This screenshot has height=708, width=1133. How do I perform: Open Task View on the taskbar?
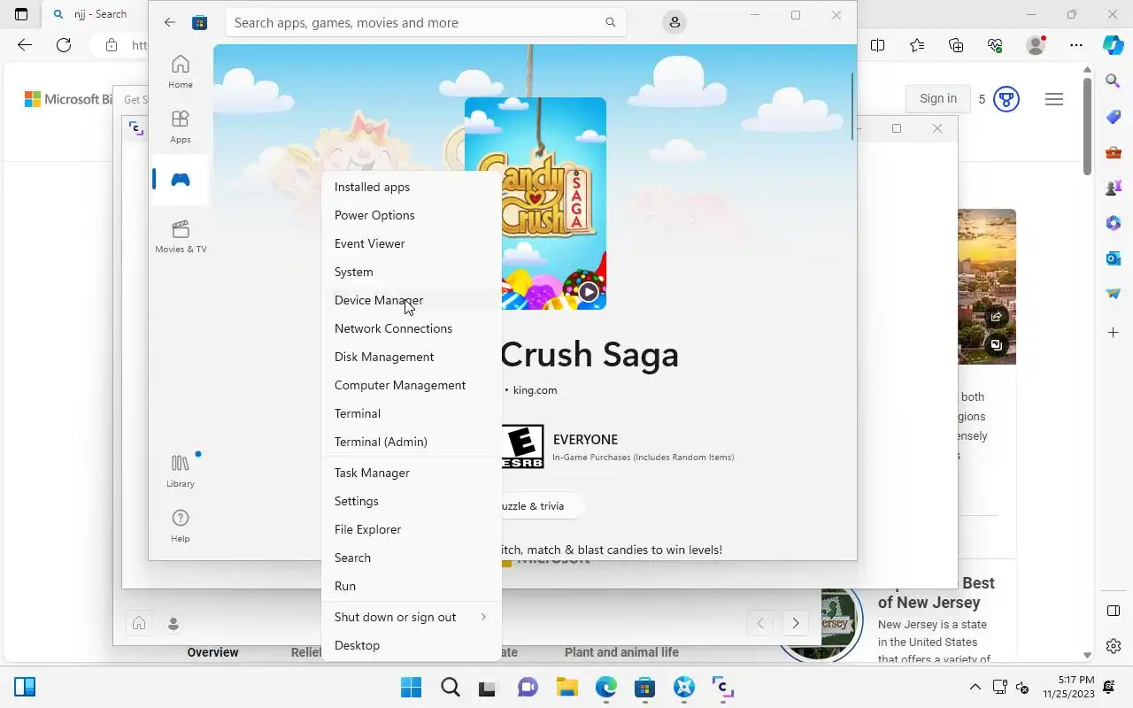489,688
